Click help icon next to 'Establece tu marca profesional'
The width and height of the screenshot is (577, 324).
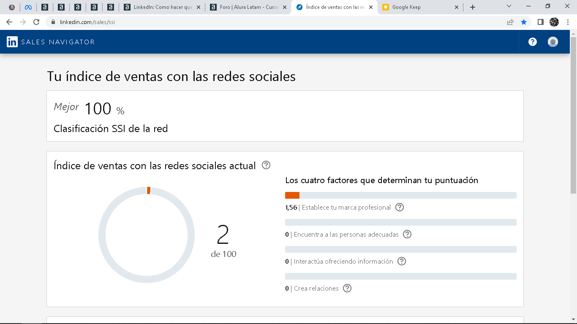(400, 207)
